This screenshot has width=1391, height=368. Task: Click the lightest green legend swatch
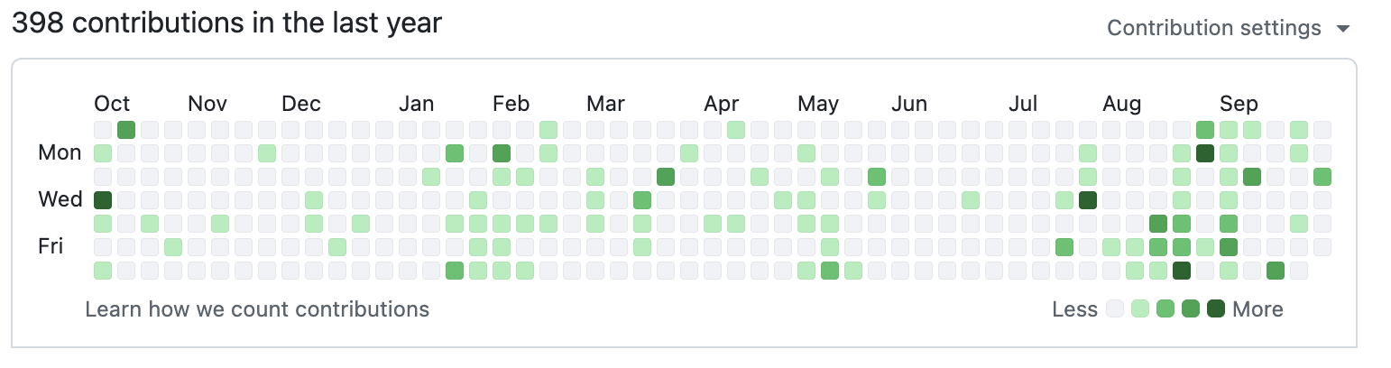(1140, 309)
